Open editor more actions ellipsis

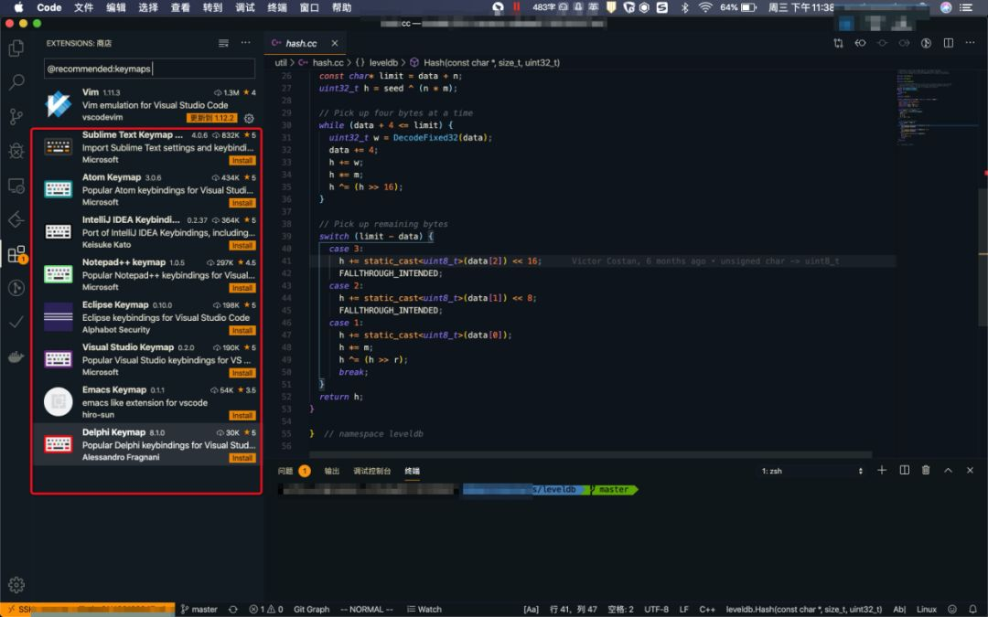point(970,43)
